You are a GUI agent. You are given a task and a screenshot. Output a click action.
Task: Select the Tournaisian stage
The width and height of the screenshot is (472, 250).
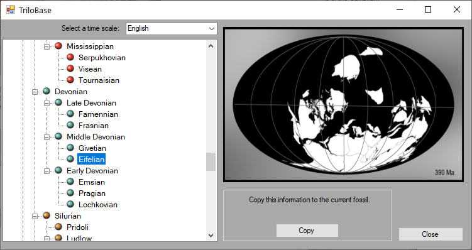click(99, 80)
